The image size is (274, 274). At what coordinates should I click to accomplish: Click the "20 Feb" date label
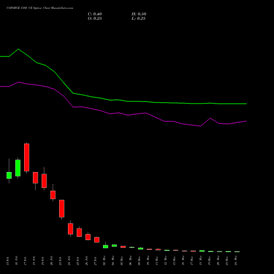pos(52,261)
